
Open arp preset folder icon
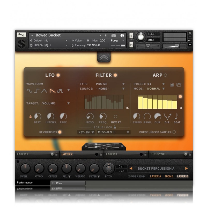coord(179,84)
